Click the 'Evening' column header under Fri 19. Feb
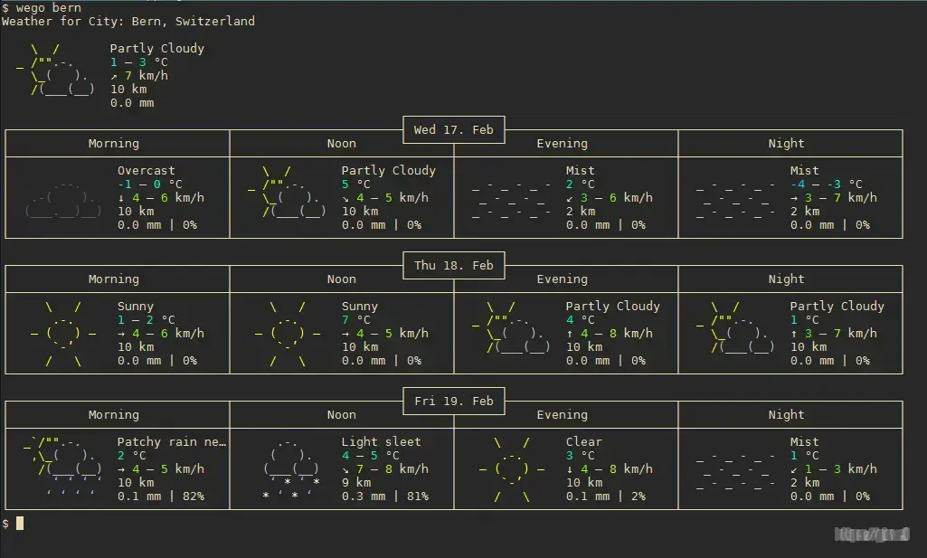The image size is (927, 558). pos(563,415)
